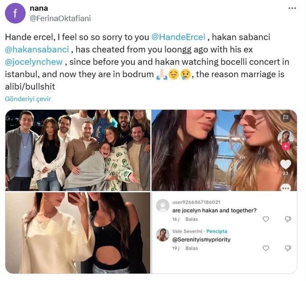This screenshot has height=281, width=306.
Task: Click the gray avatar of user9266867186021
Action: (x=163, y=205)
